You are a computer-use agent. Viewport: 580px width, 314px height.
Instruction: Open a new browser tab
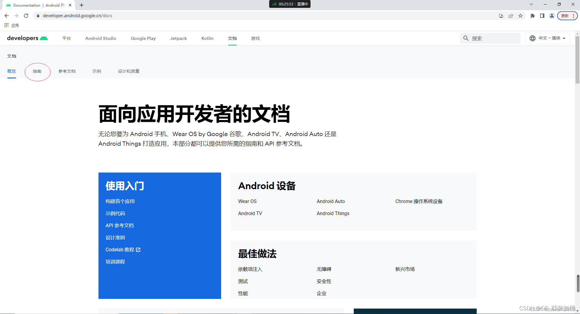point(82,5)
